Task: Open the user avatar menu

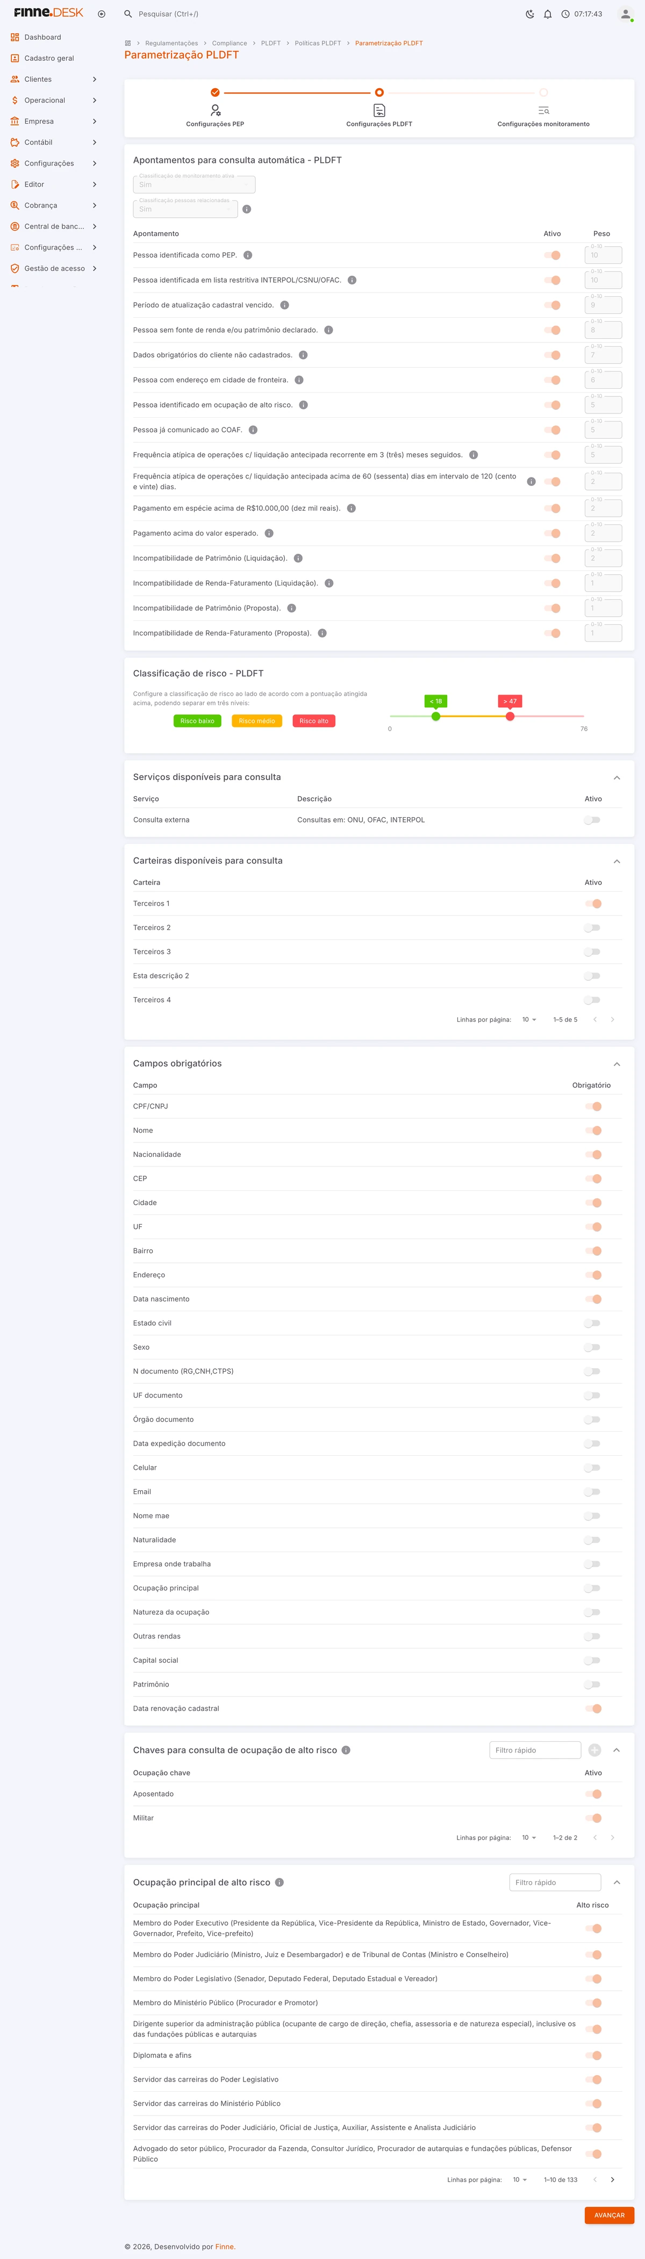Action: [x=625, y=14]
